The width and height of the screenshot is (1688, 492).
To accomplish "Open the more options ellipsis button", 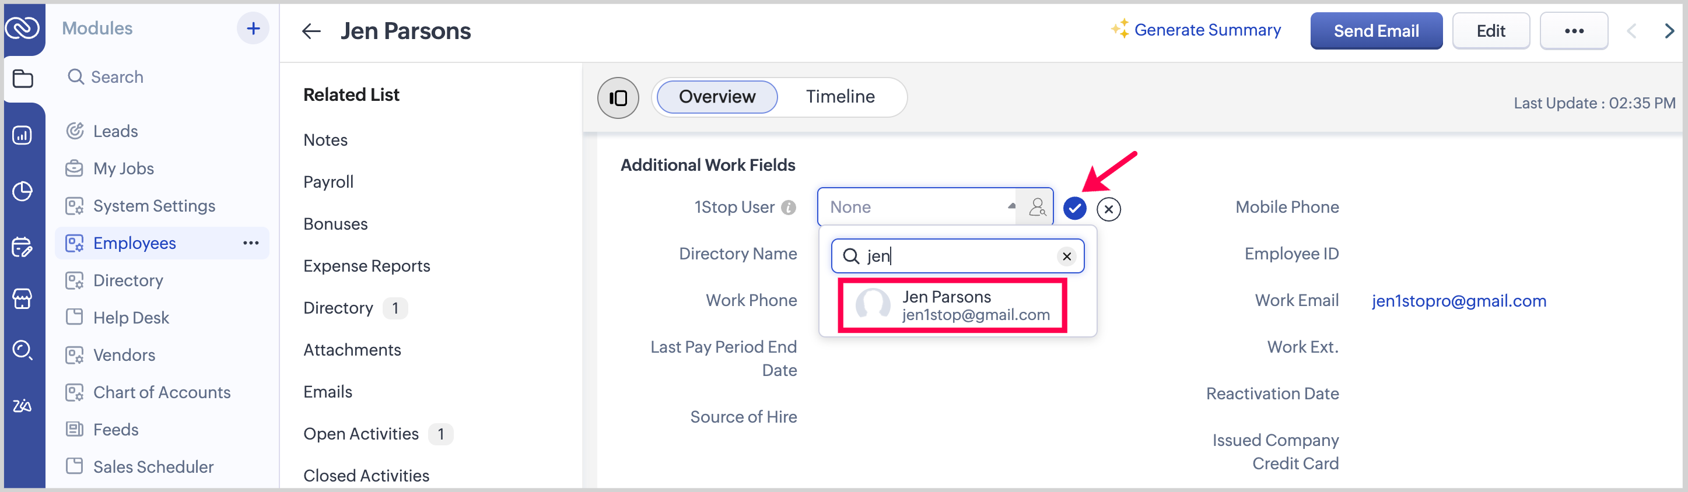I will pyautogui.click(x=1573, y=31).
